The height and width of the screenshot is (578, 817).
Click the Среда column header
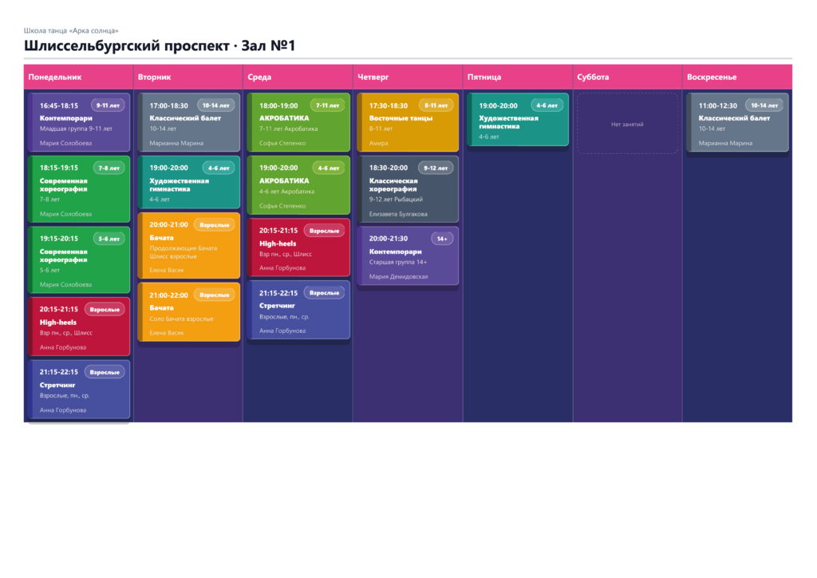298,77
